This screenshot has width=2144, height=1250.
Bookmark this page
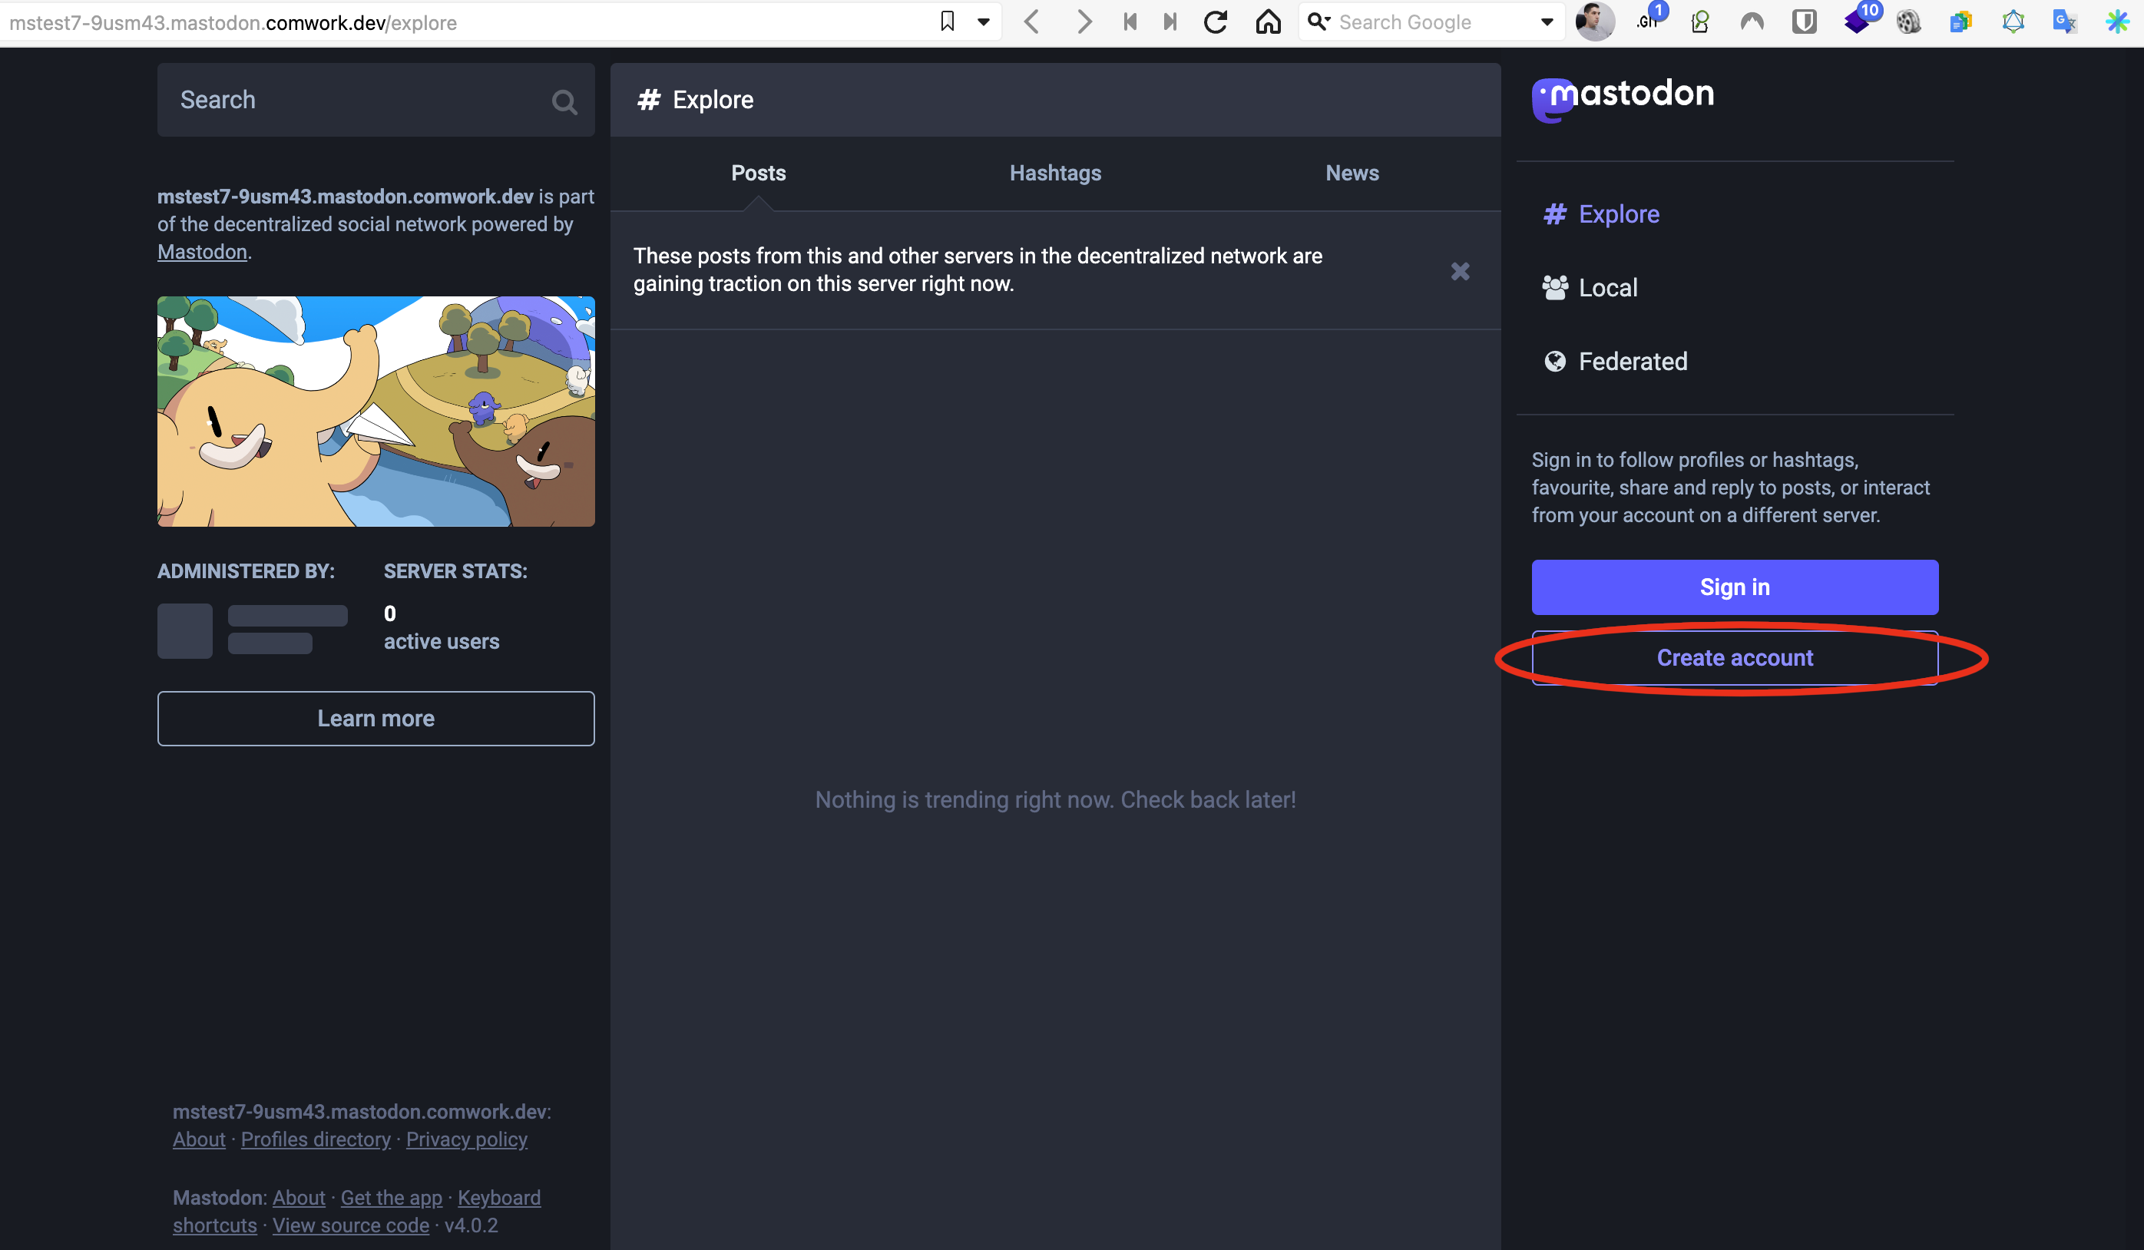pyautogui.click(x=947, y=22)
